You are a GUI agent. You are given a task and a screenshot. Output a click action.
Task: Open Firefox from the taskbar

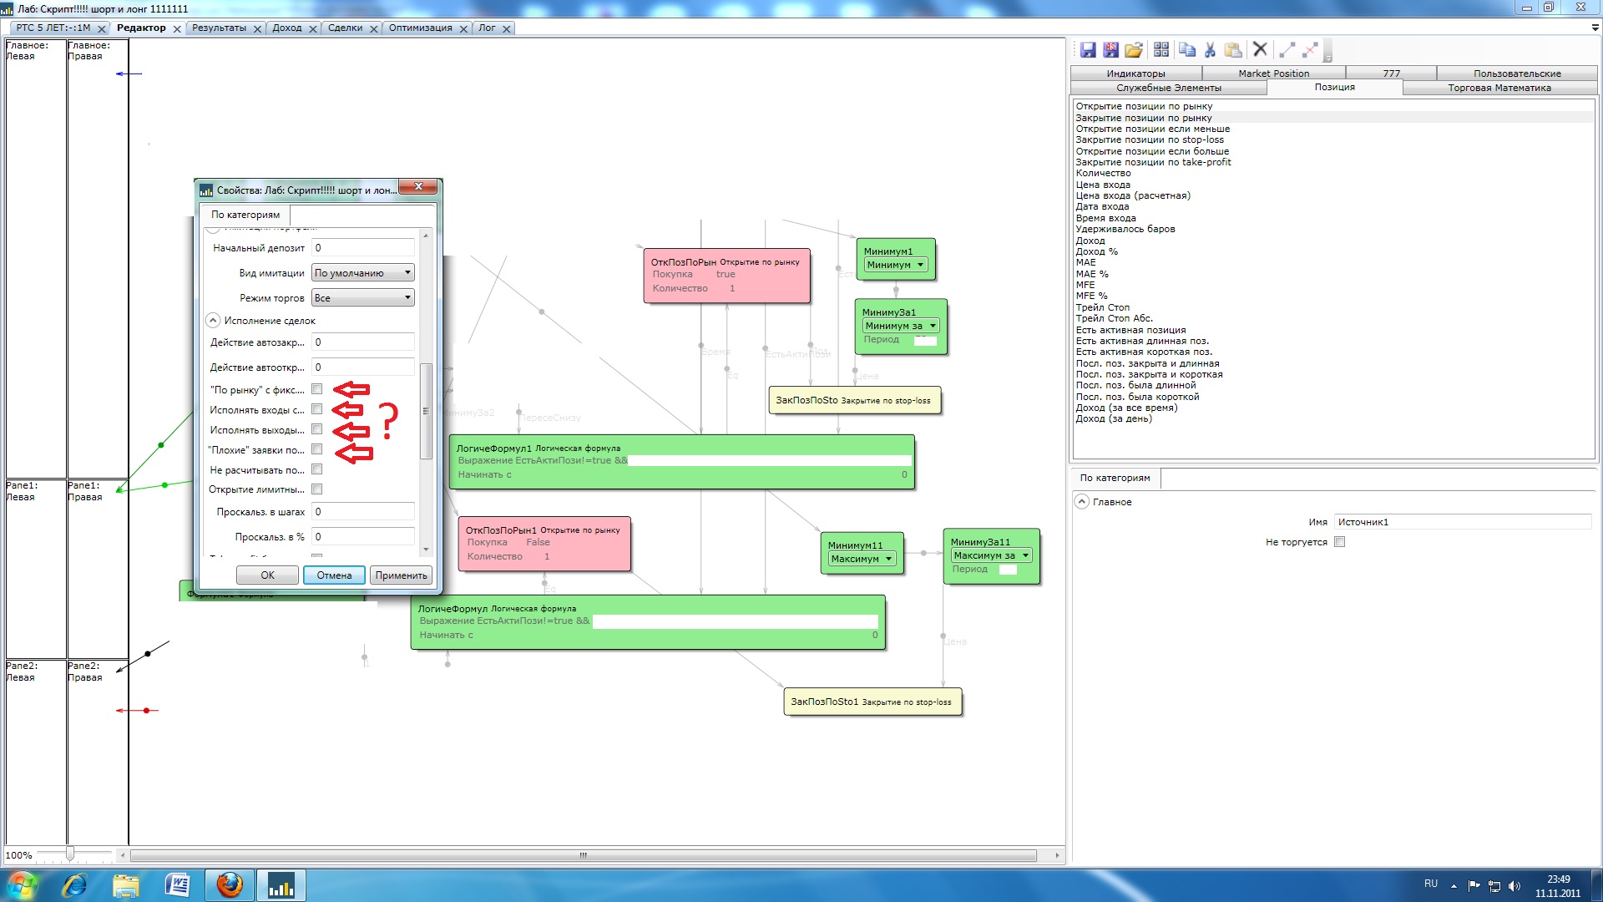coord(230,885)
